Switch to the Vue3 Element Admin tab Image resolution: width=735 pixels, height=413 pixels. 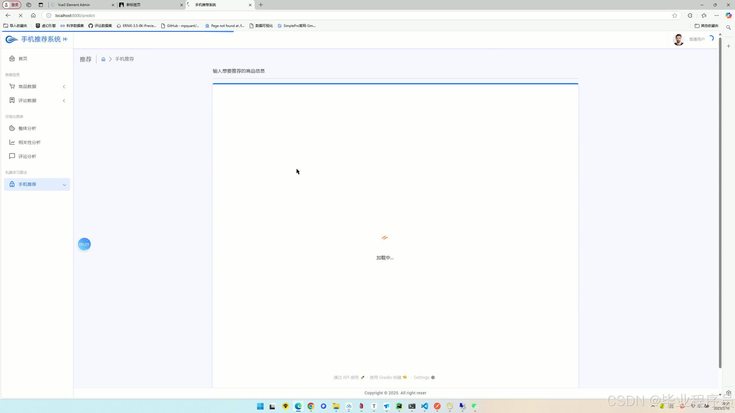tap(83, 5)
